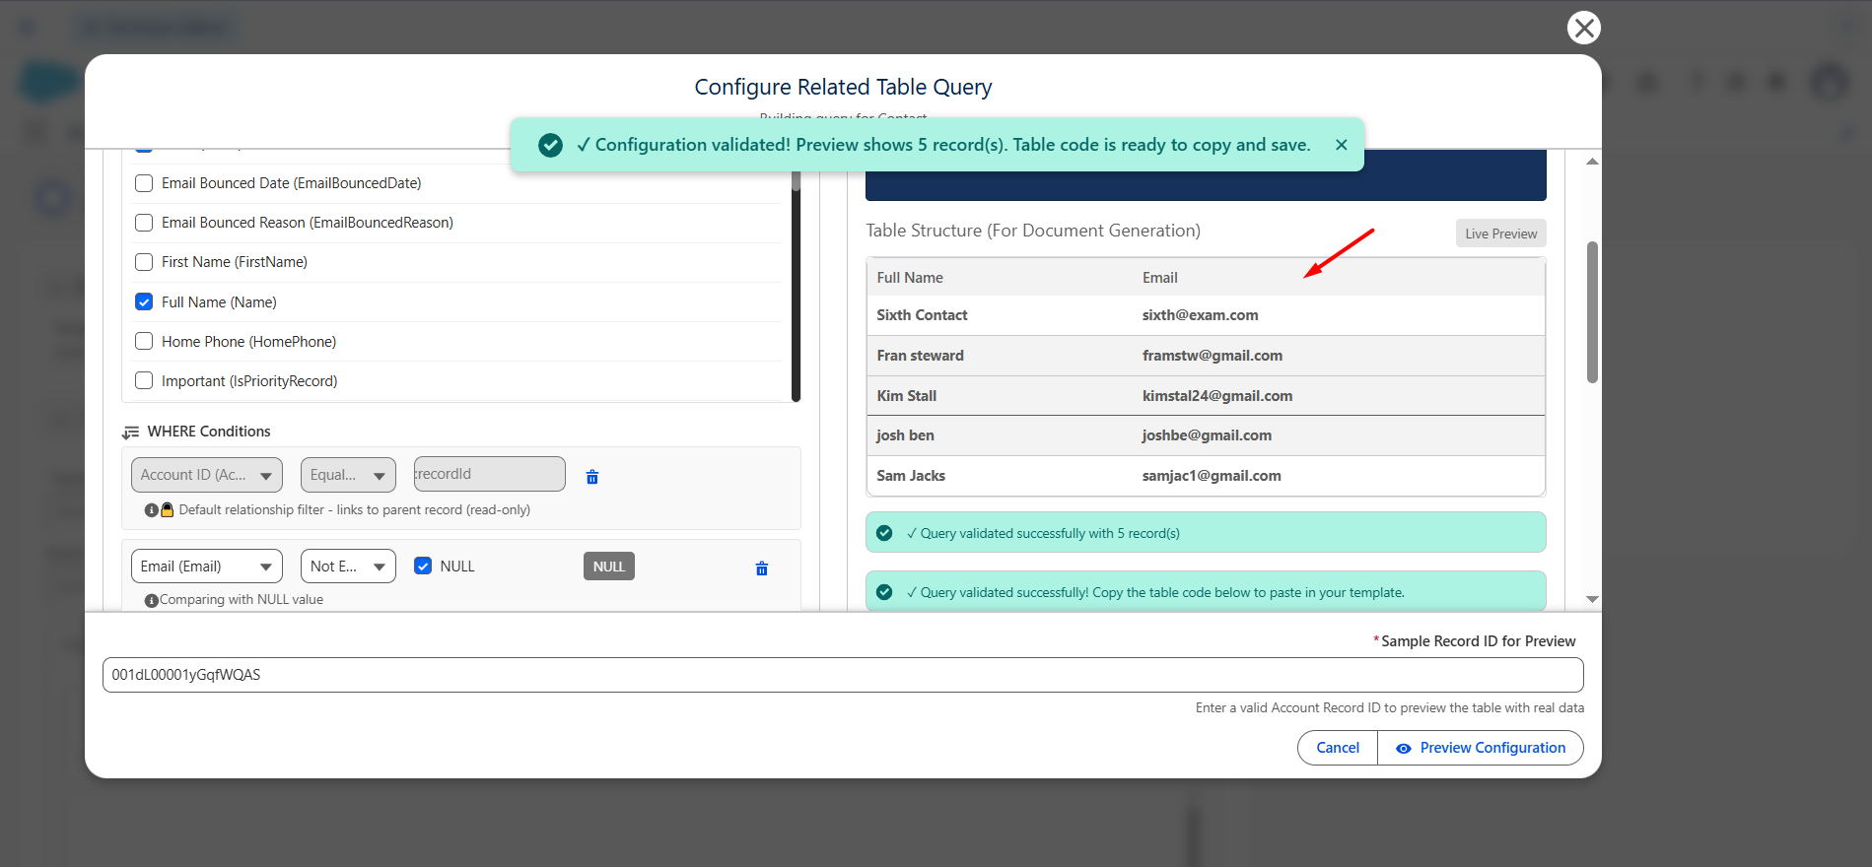Click the Preview Configuration button
This screenshot has height=867, width=1872.
(1481, 748)
